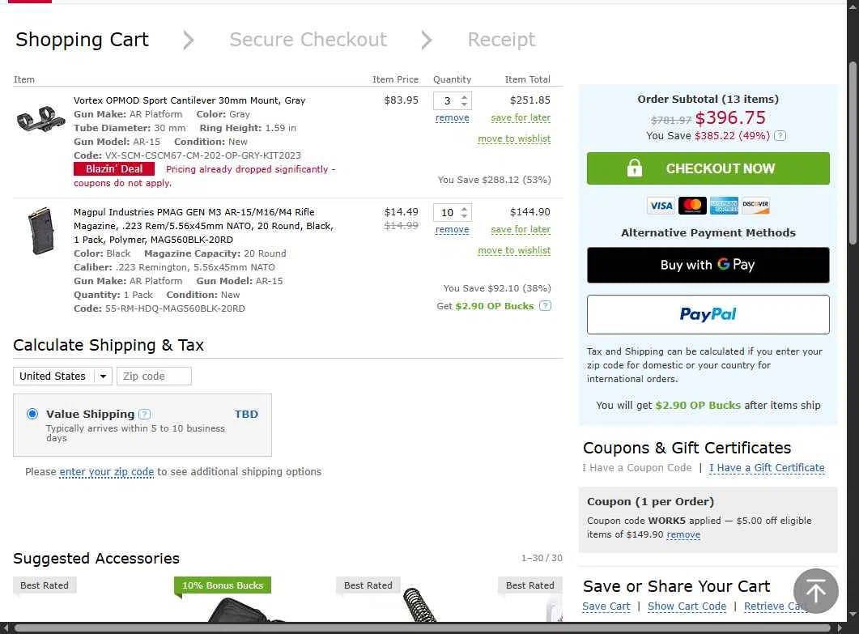Viewport: 859px width, 634px height.
Task: Increase the Vortex mount quantity stepper
Action: click(x=465, y=97)
